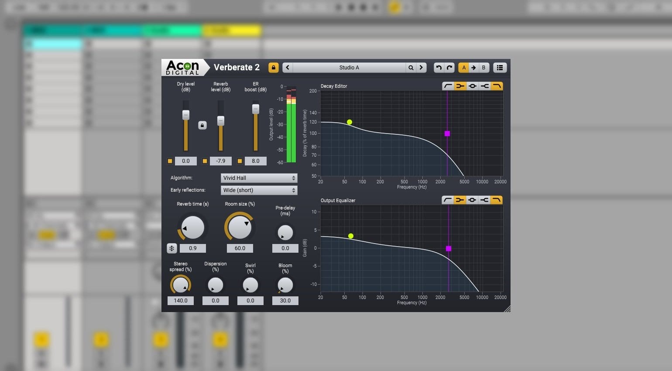
Task: Select settings slot A
Action: click(x=463, y=68)
